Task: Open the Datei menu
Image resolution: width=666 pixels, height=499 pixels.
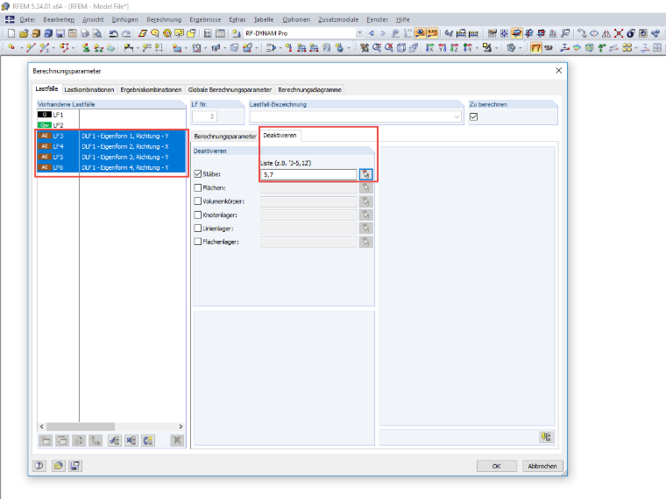Action: point(27,19)
